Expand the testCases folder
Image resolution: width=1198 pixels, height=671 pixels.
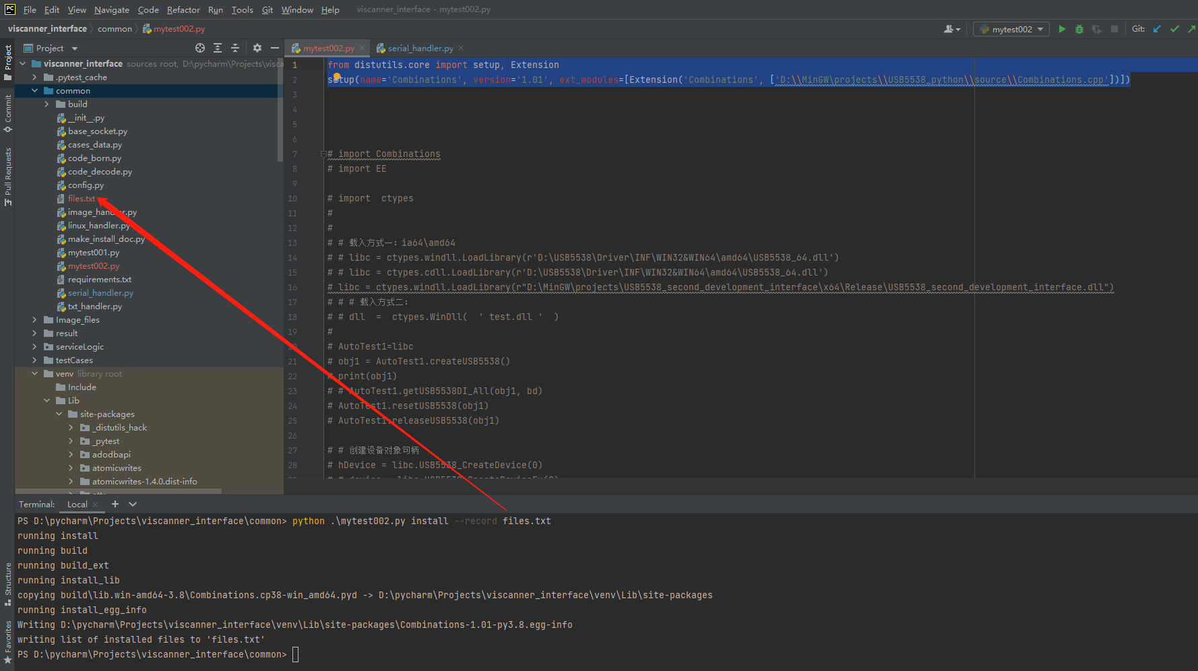coord(34,360)
